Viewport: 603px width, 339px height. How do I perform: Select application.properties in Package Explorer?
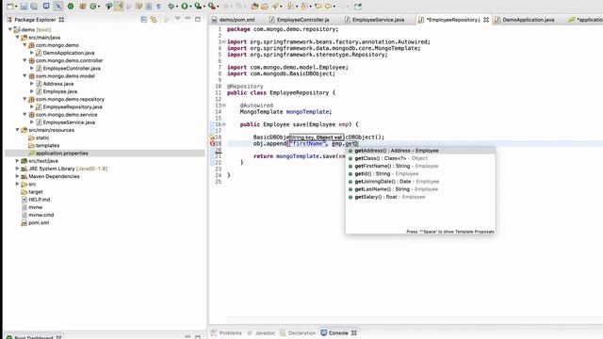(x=61, y=153)
